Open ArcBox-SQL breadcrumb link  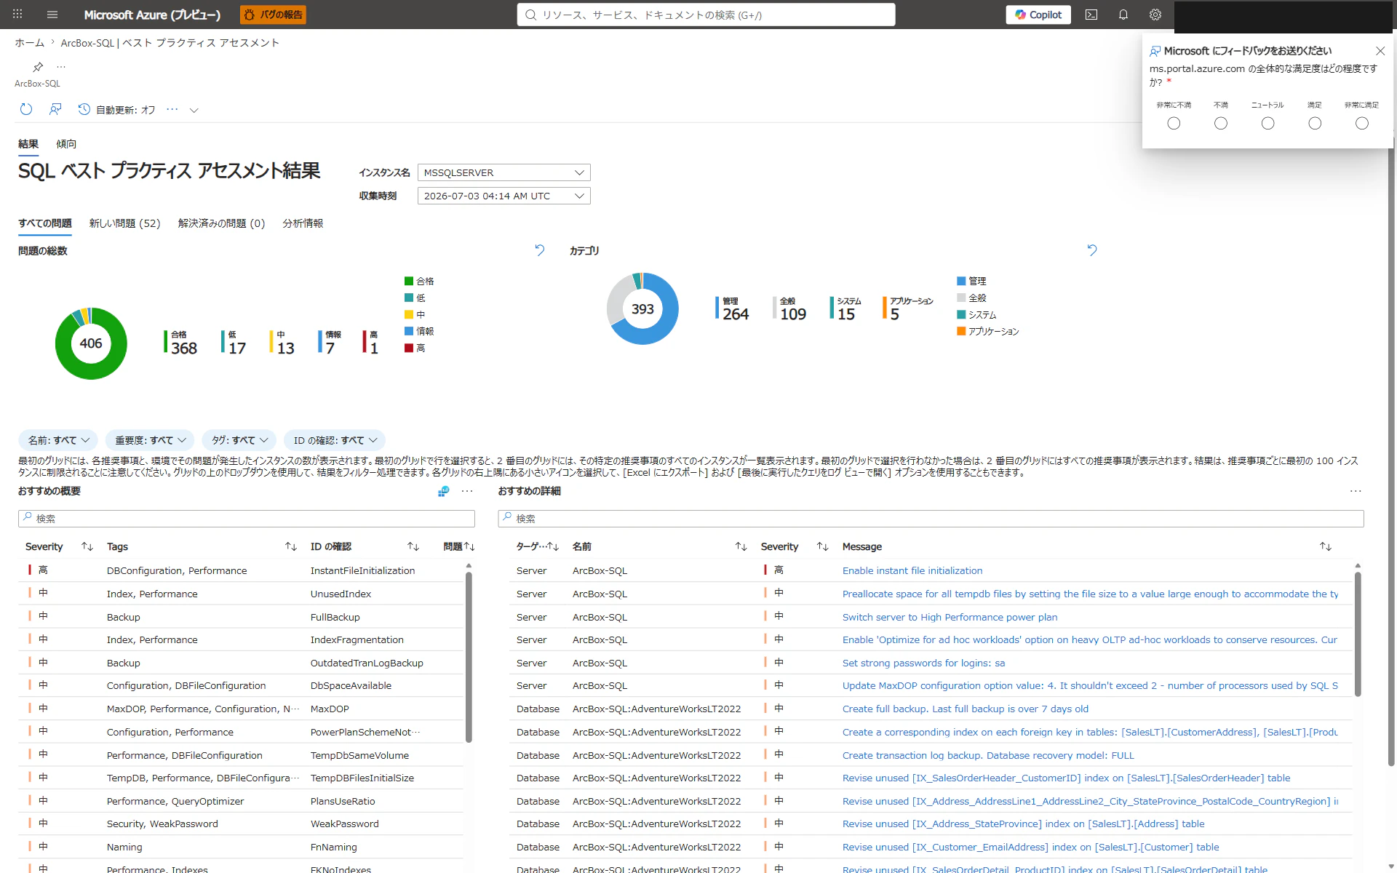(x=170, y=43)
